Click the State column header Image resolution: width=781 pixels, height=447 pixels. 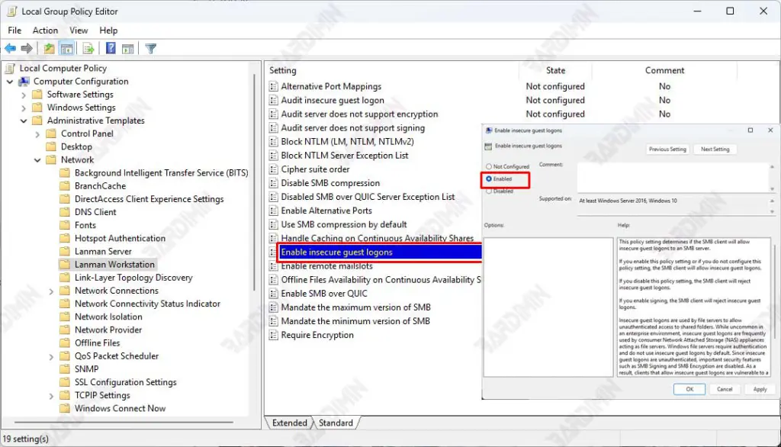tap(555, 70)
